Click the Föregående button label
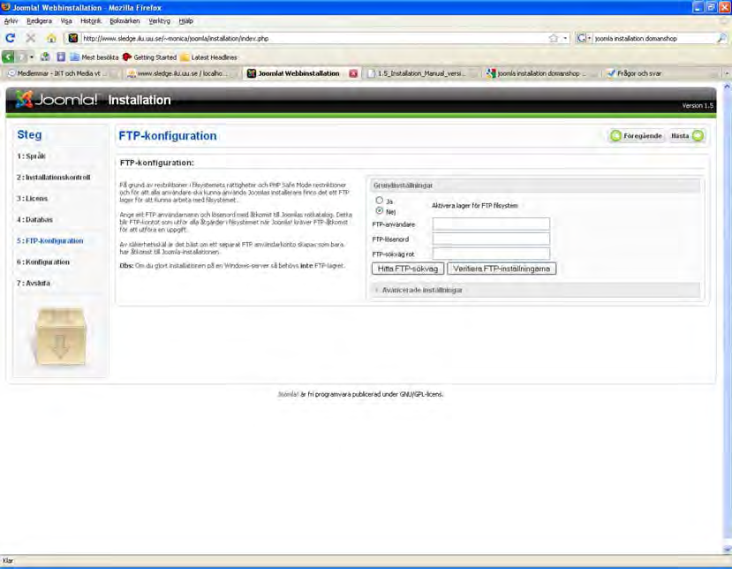732x569 pixels. 642,136
